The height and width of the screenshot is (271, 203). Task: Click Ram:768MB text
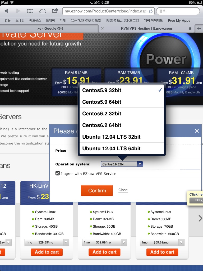tap(44, 219)
